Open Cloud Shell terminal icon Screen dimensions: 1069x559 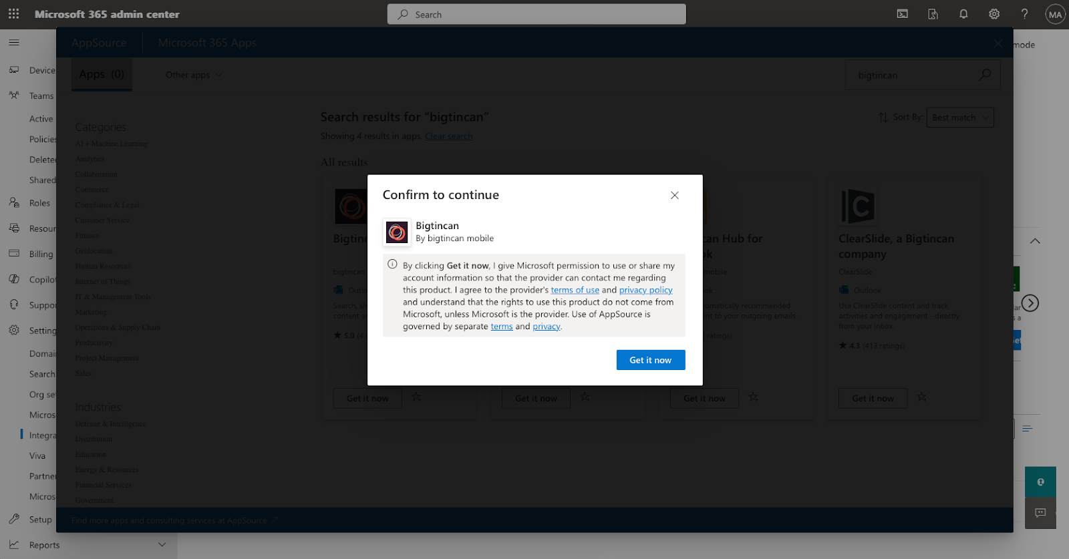click(902, 14)
